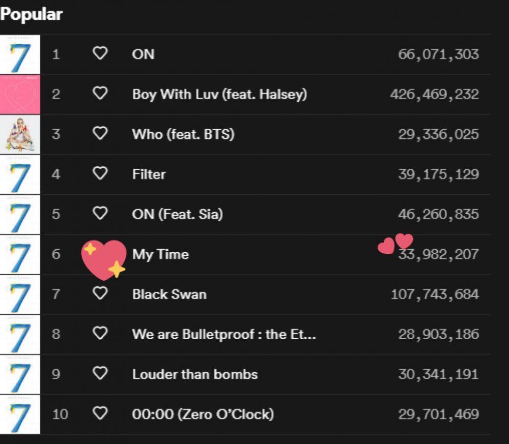Like Black Swan with heart icon
Screen dimensions: 509x444
100,293
